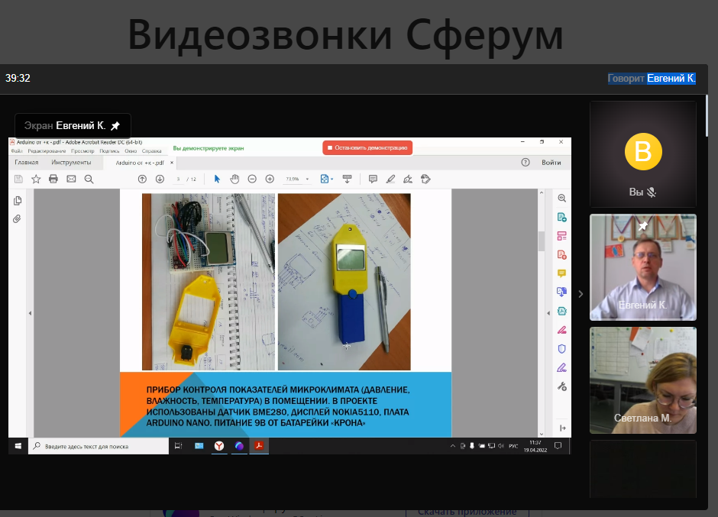This screenshot has height=517, width=718.
Task: Click the scrolling mode icon in toolbar
Action: click(x=347, y=179)
